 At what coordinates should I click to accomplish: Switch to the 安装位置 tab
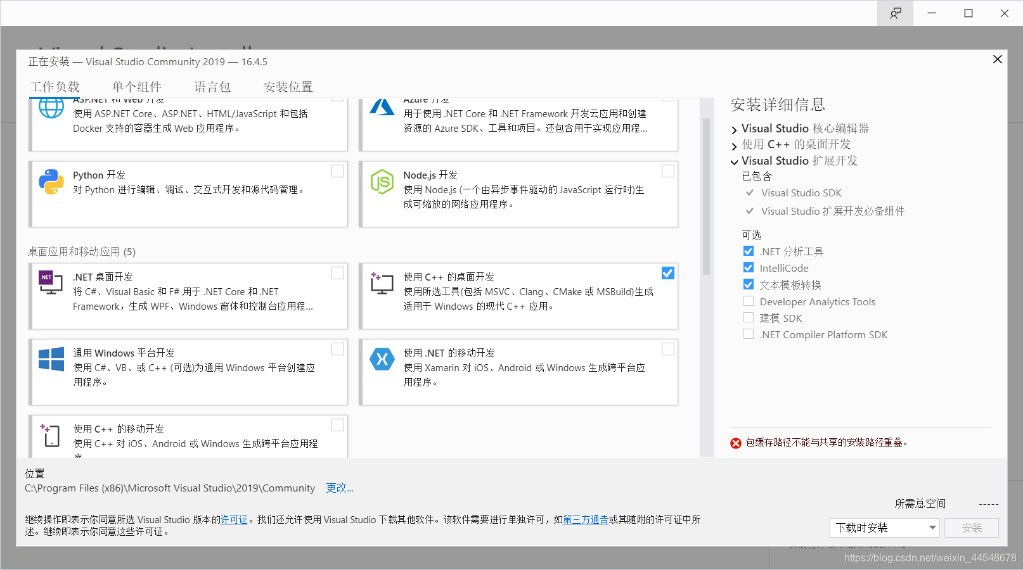coord(288,87)
